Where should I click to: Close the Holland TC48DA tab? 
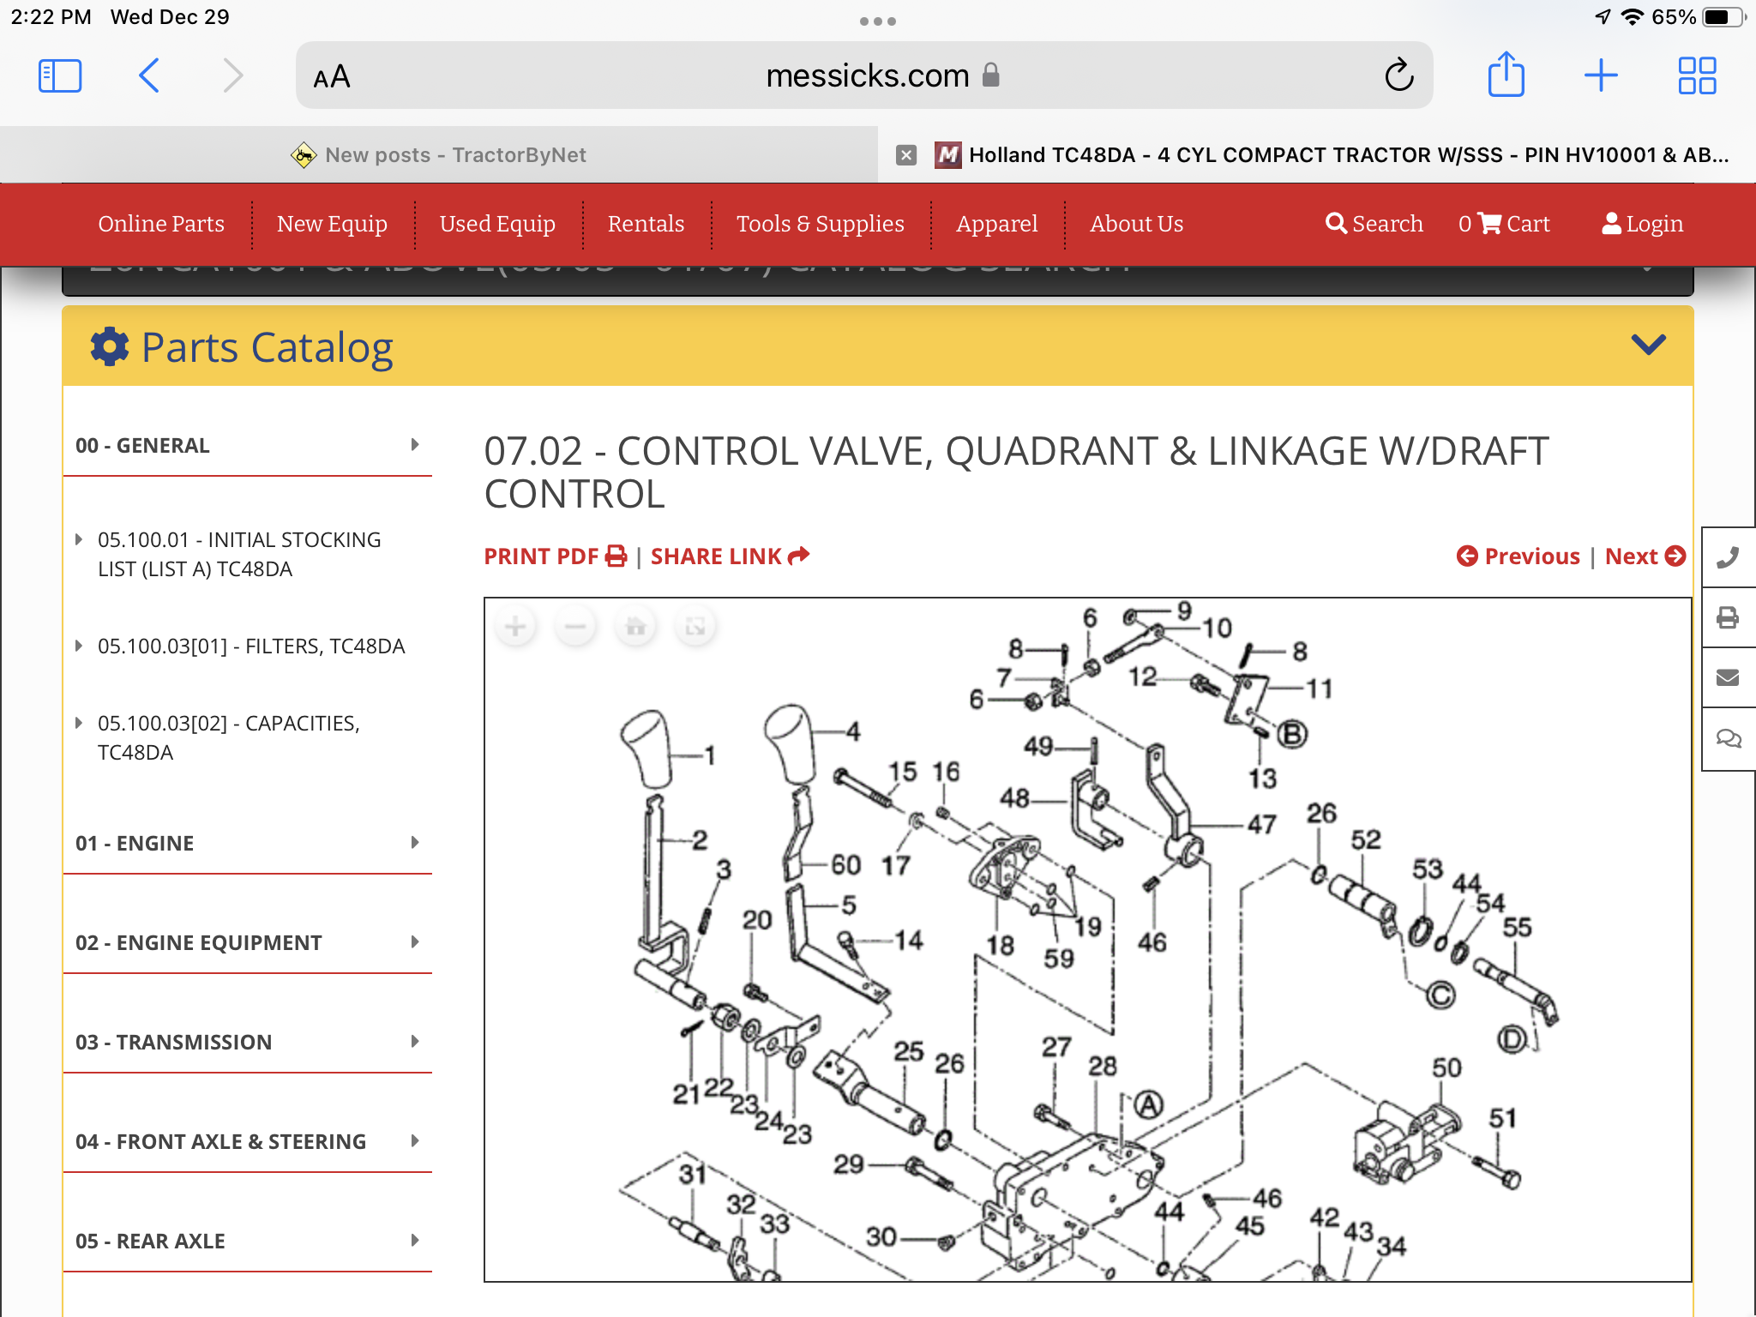(x=906, y=155)
